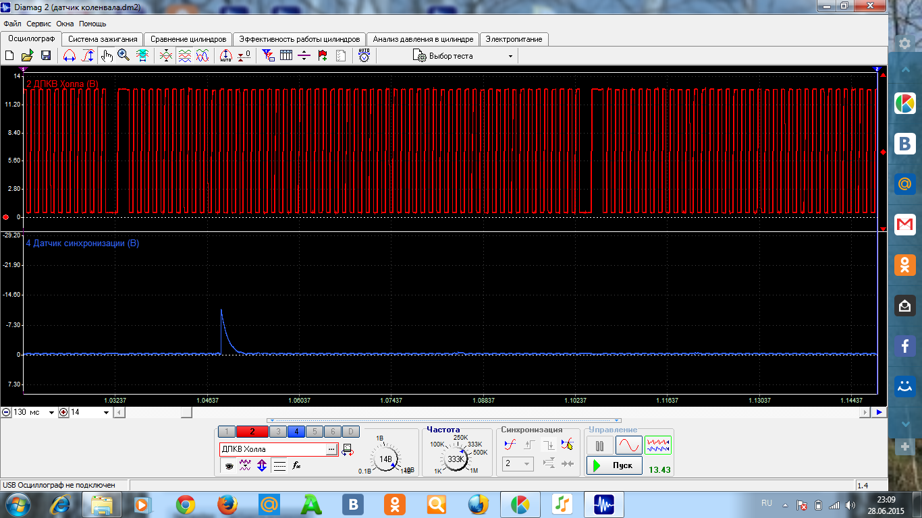922x518 pixels.
Task: Click horizontal stretch tool with blue arrow
Action: [69, 56]
